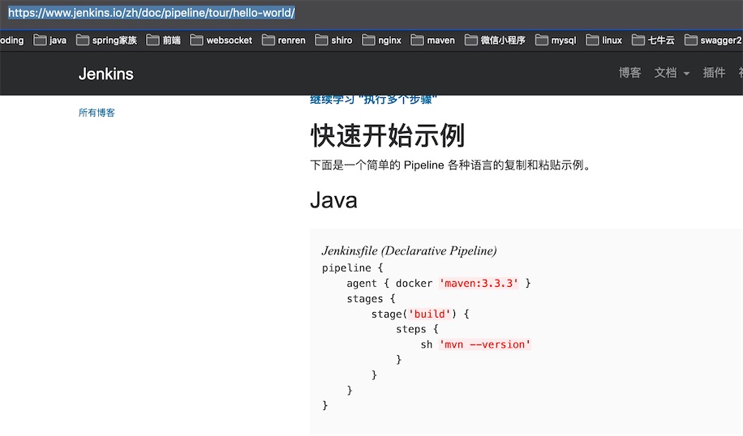The height and width of the screenshot is (436, 743).
Task: Open the 前端 bookmarks folder
Action: [x=164, y=41]
